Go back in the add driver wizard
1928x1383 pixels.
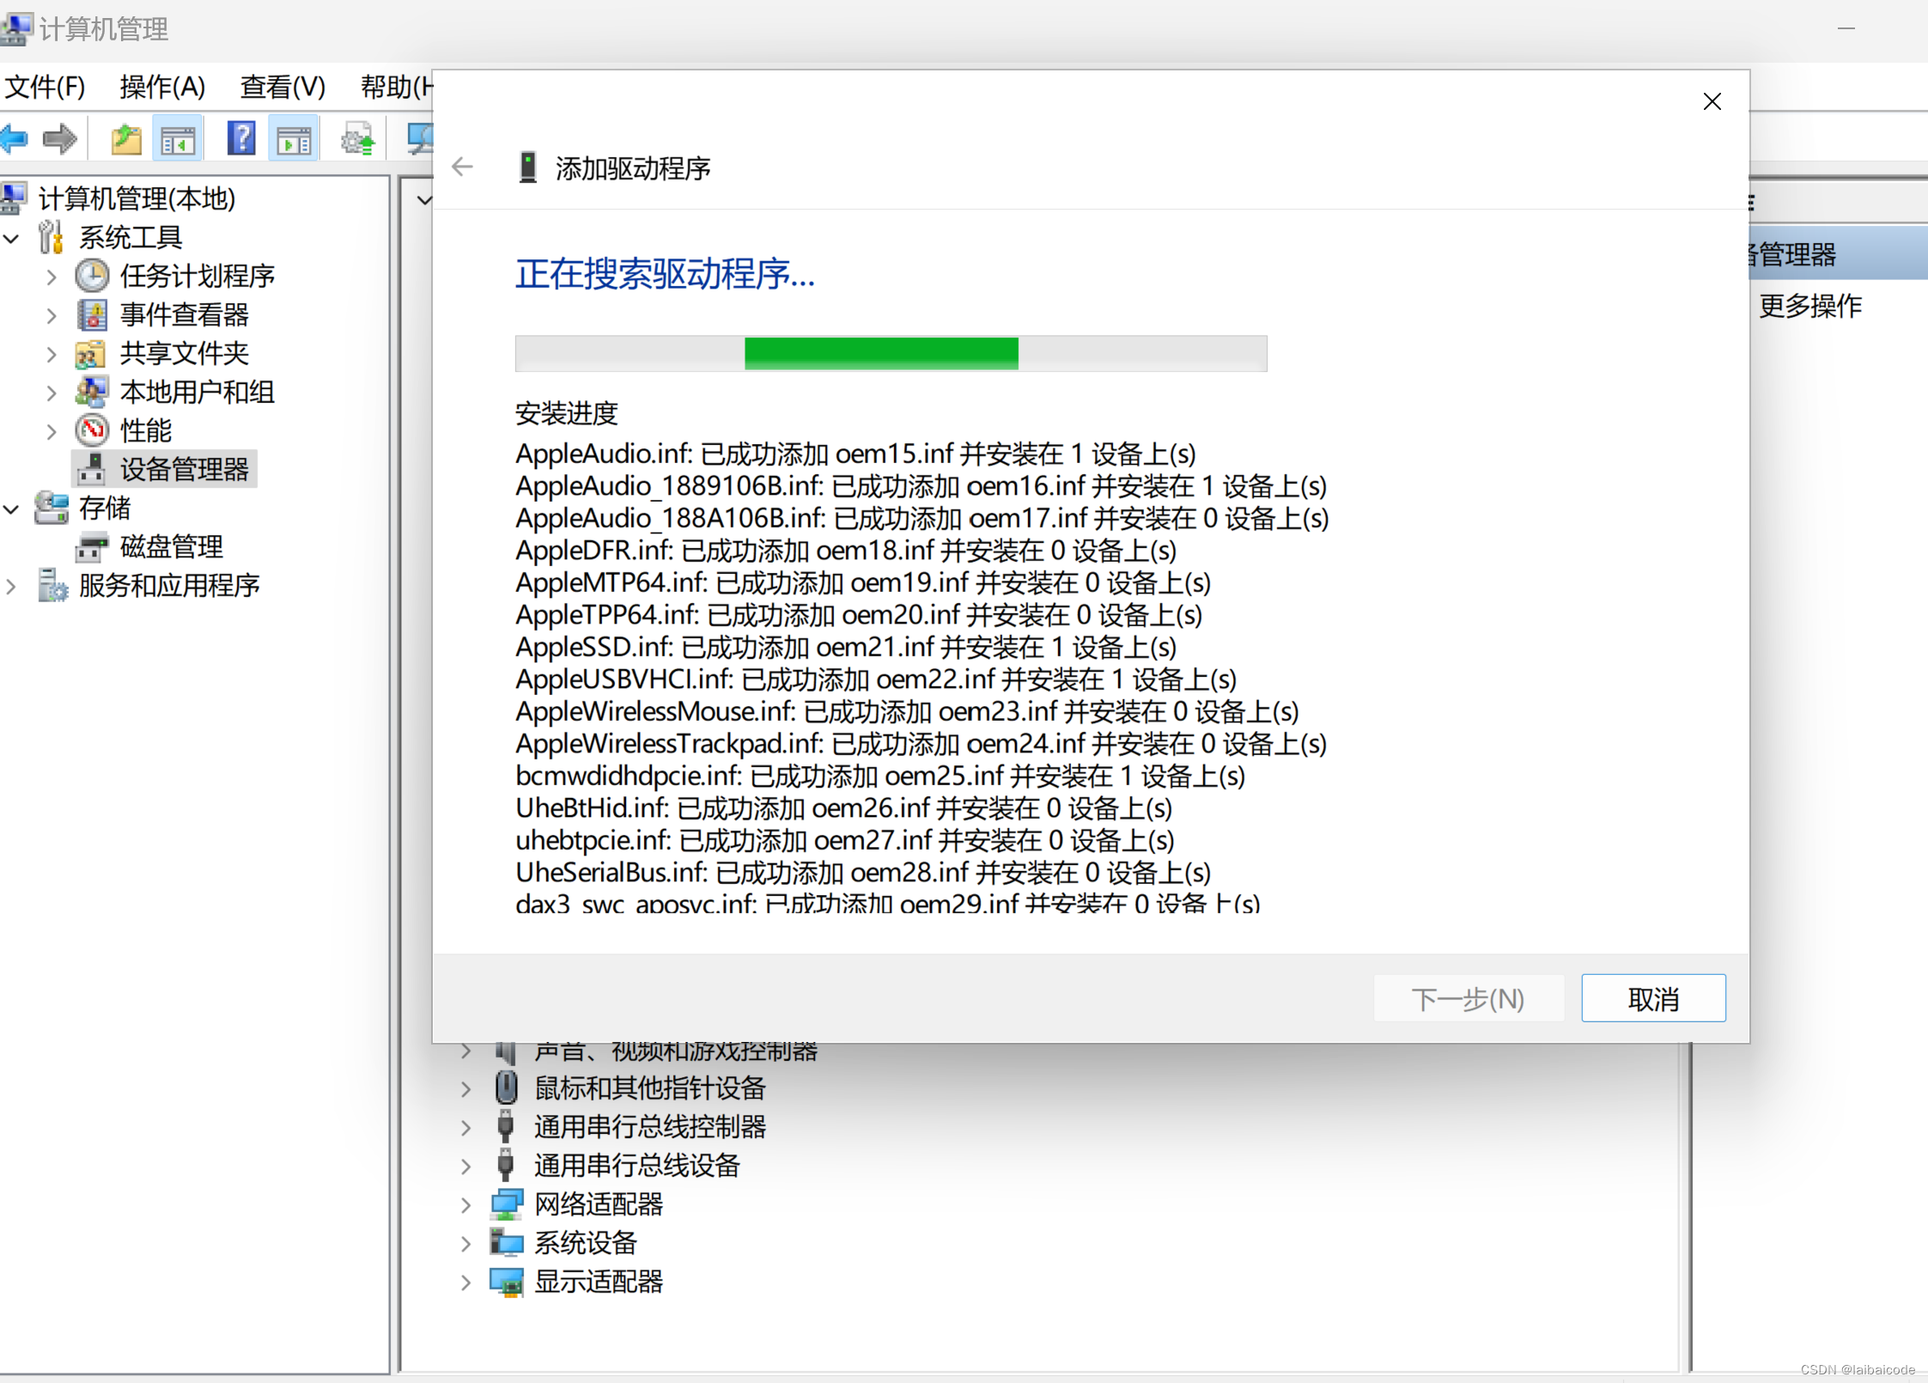[x=463, y=167]
